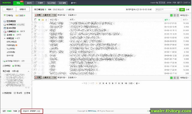Select the horizontal split layout icon (top)

[178, 15]
